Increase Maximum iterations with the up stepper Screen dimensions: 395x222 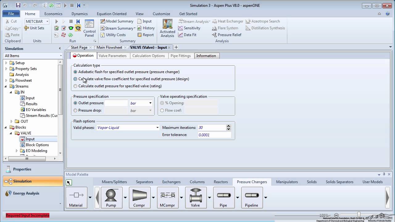click(228, 126)
